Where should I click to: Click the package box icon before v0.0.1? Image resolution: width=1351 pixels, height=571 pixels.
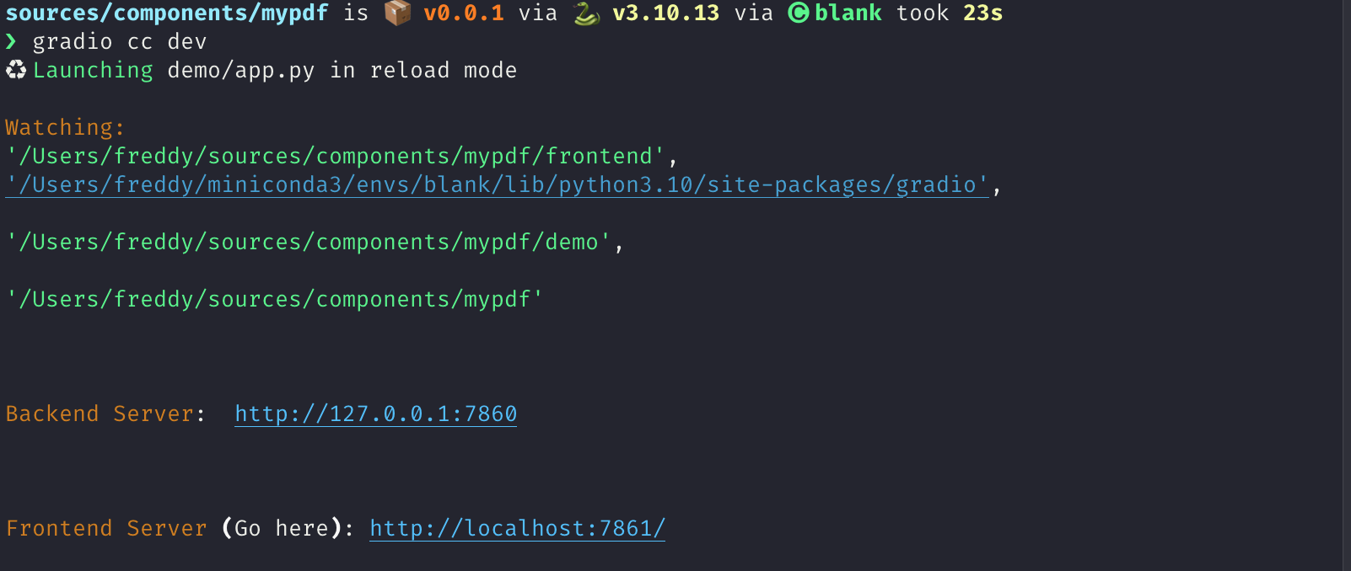(397, 13)
